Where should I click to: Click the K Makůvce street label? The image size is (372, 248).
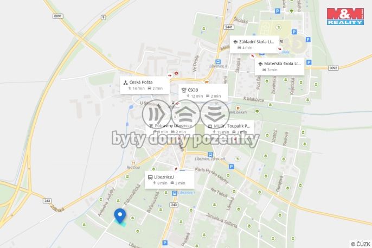coord(254,99)
